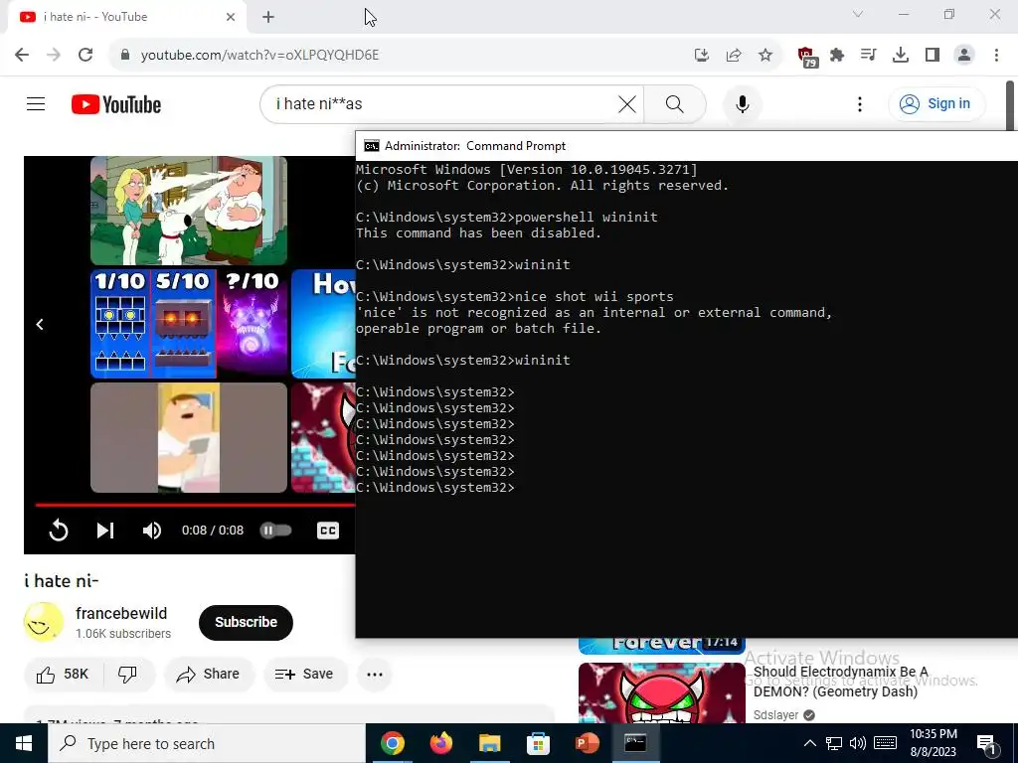Screen dimensions: 1018x763
Task: Open more actions ellipsis below video
Action: click(375, 675)
